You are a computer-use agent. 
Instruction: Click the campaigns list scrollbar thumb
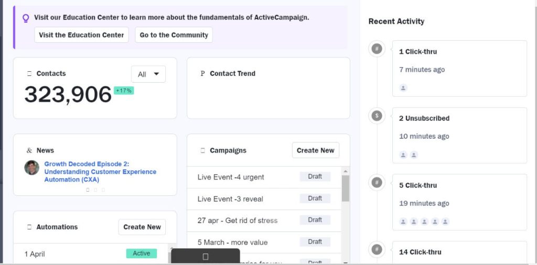point(346,189)
